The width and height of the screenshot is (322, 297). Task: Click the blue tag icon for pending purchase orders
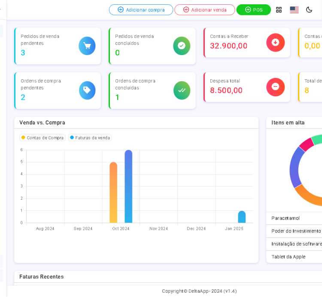point(87,90)
